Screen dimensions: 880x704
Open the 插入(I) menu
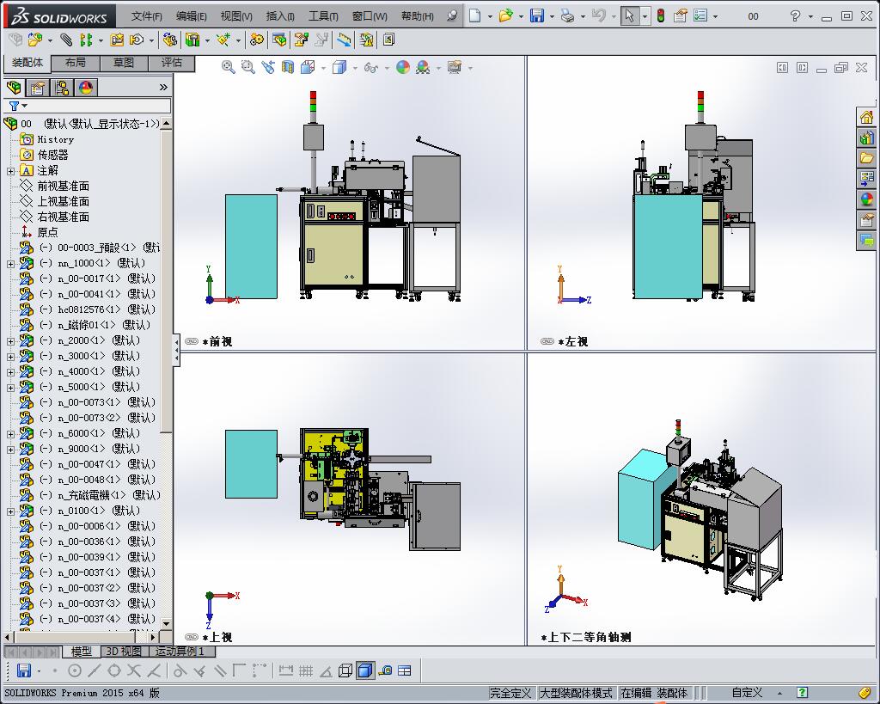tap(280, 16)
